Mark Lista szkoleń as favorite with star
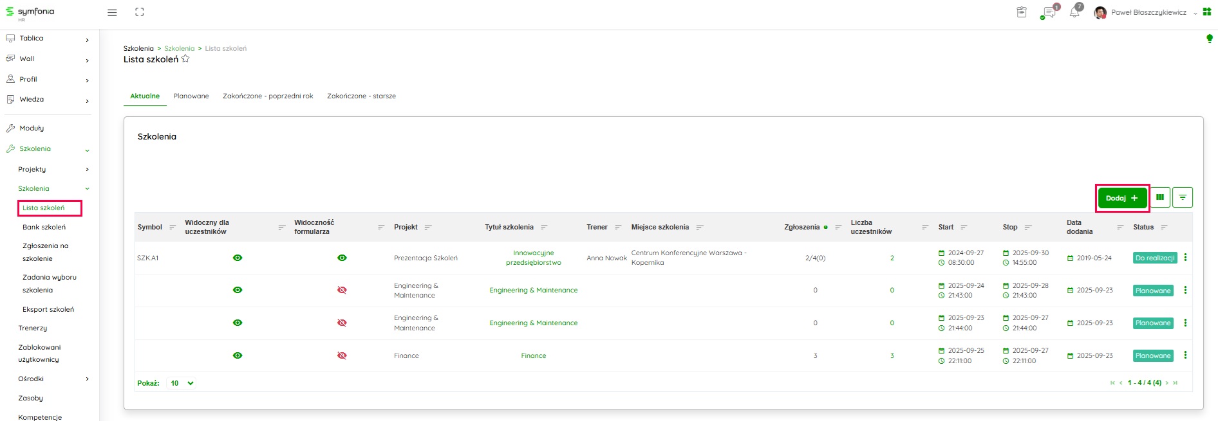Screen dimensions: 1218x421 (185, 59)
